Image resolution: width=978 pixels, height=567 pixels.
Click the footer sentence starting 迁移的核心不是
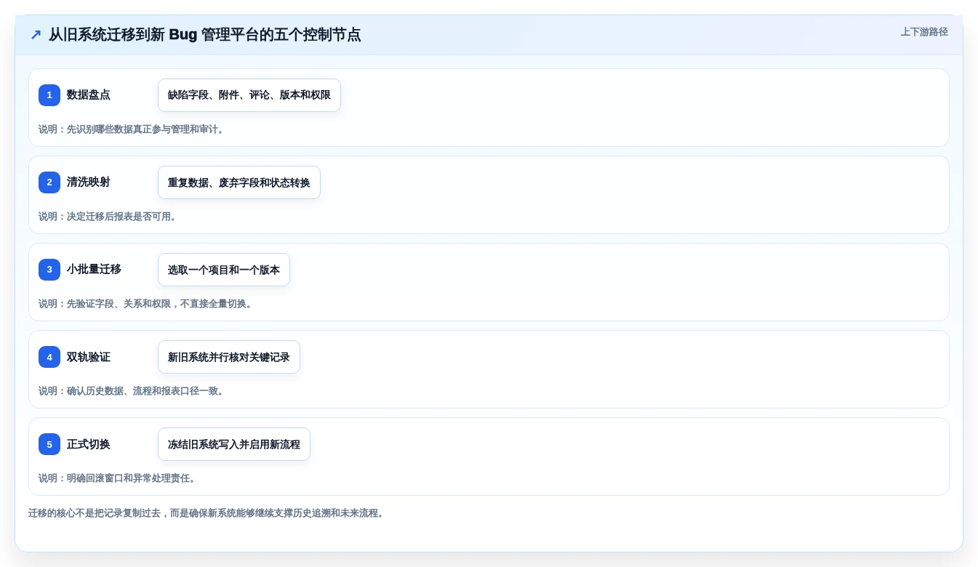[x=207, y=513]
